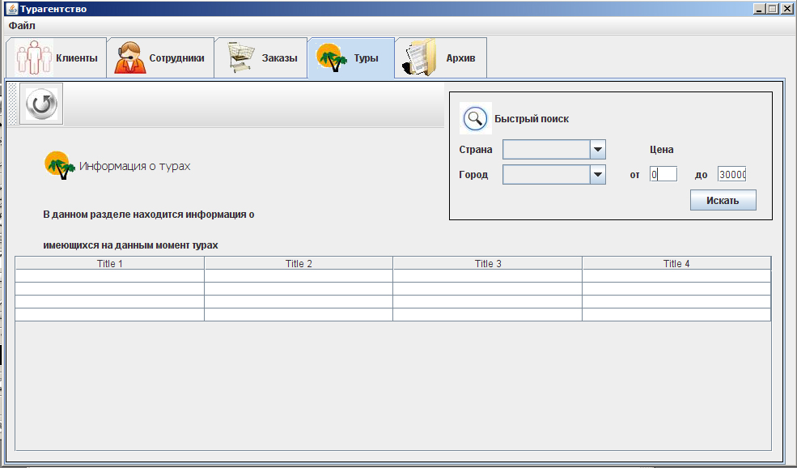Viewport: 797px width, 468px height.
Task: Click the palm icon beside Информация о турах
Action: (x=60, y=165)
